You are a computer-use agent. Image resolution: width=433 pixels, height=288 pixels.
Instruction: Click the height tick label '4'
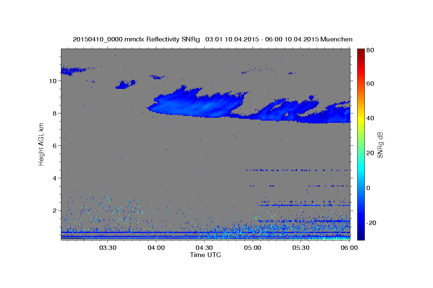[54, 178]
